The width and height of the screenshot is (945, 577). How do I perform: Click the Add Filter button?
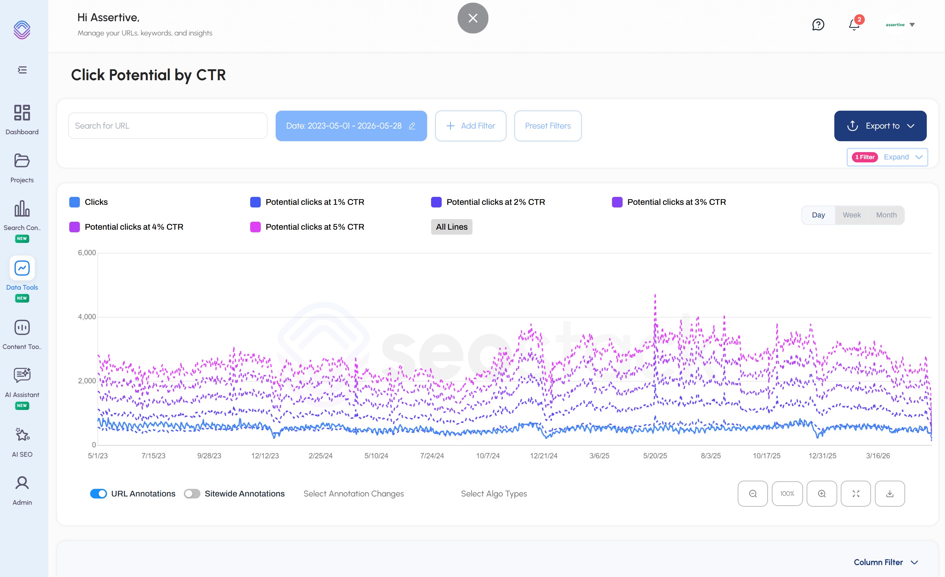click(471, 126)
